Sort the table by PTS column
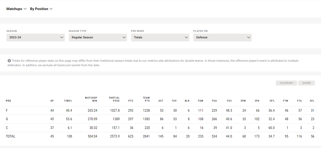 131,101
